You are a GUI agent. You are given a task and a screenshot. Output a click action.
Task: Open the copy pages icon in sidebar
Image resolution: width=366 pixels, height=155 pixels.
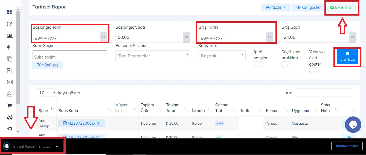click(x=10, y=59)
